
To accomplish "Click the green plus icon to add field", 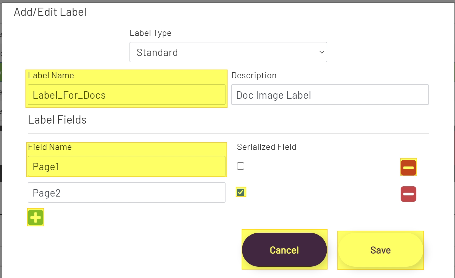I will point(35,217).
